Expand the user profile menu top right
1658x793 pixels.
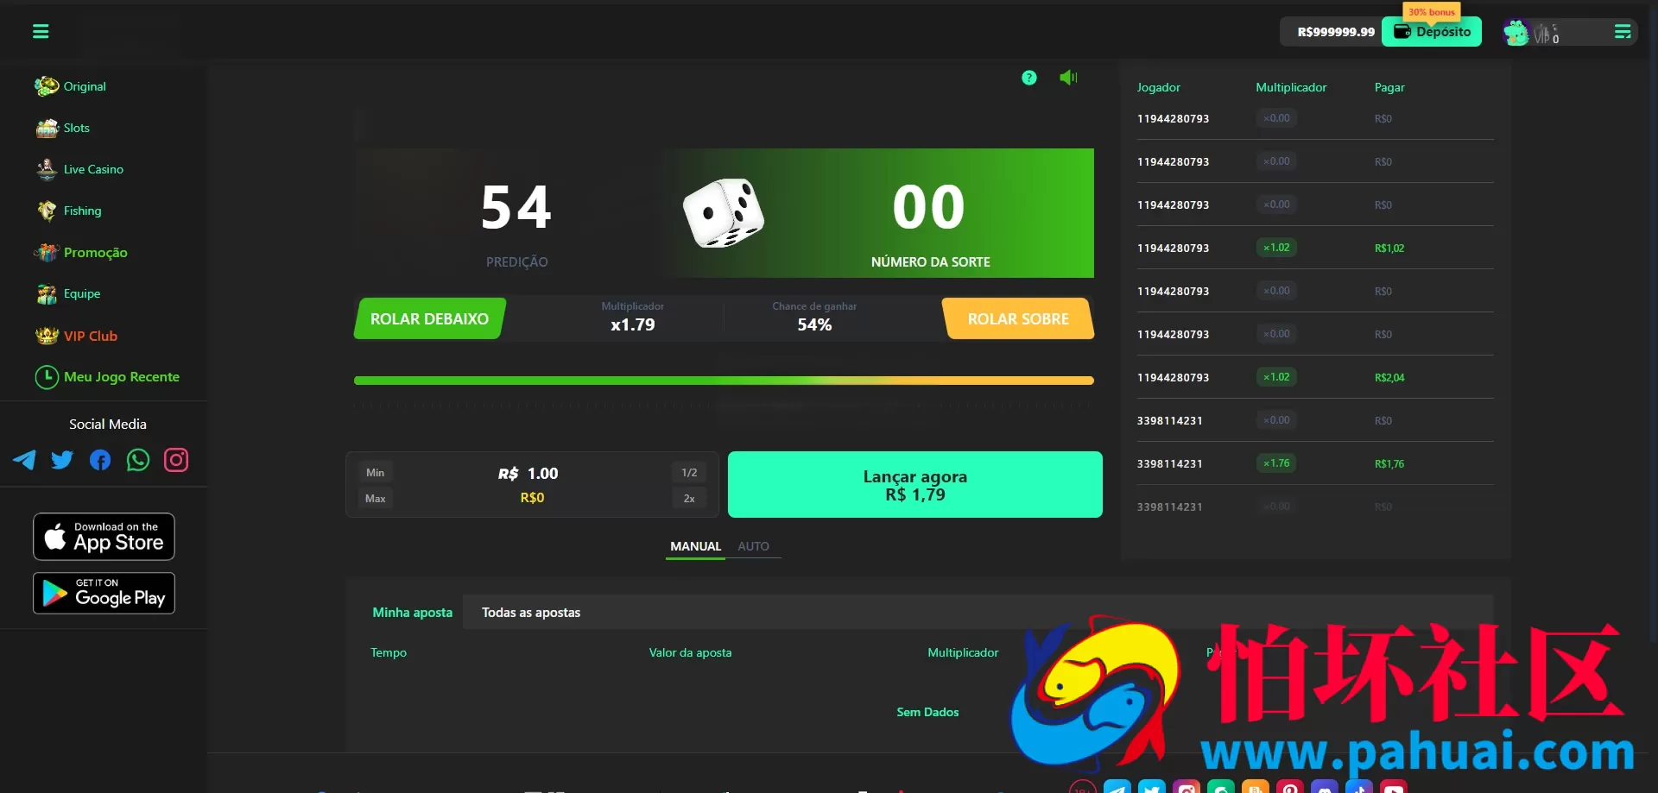click(1623, 32)
